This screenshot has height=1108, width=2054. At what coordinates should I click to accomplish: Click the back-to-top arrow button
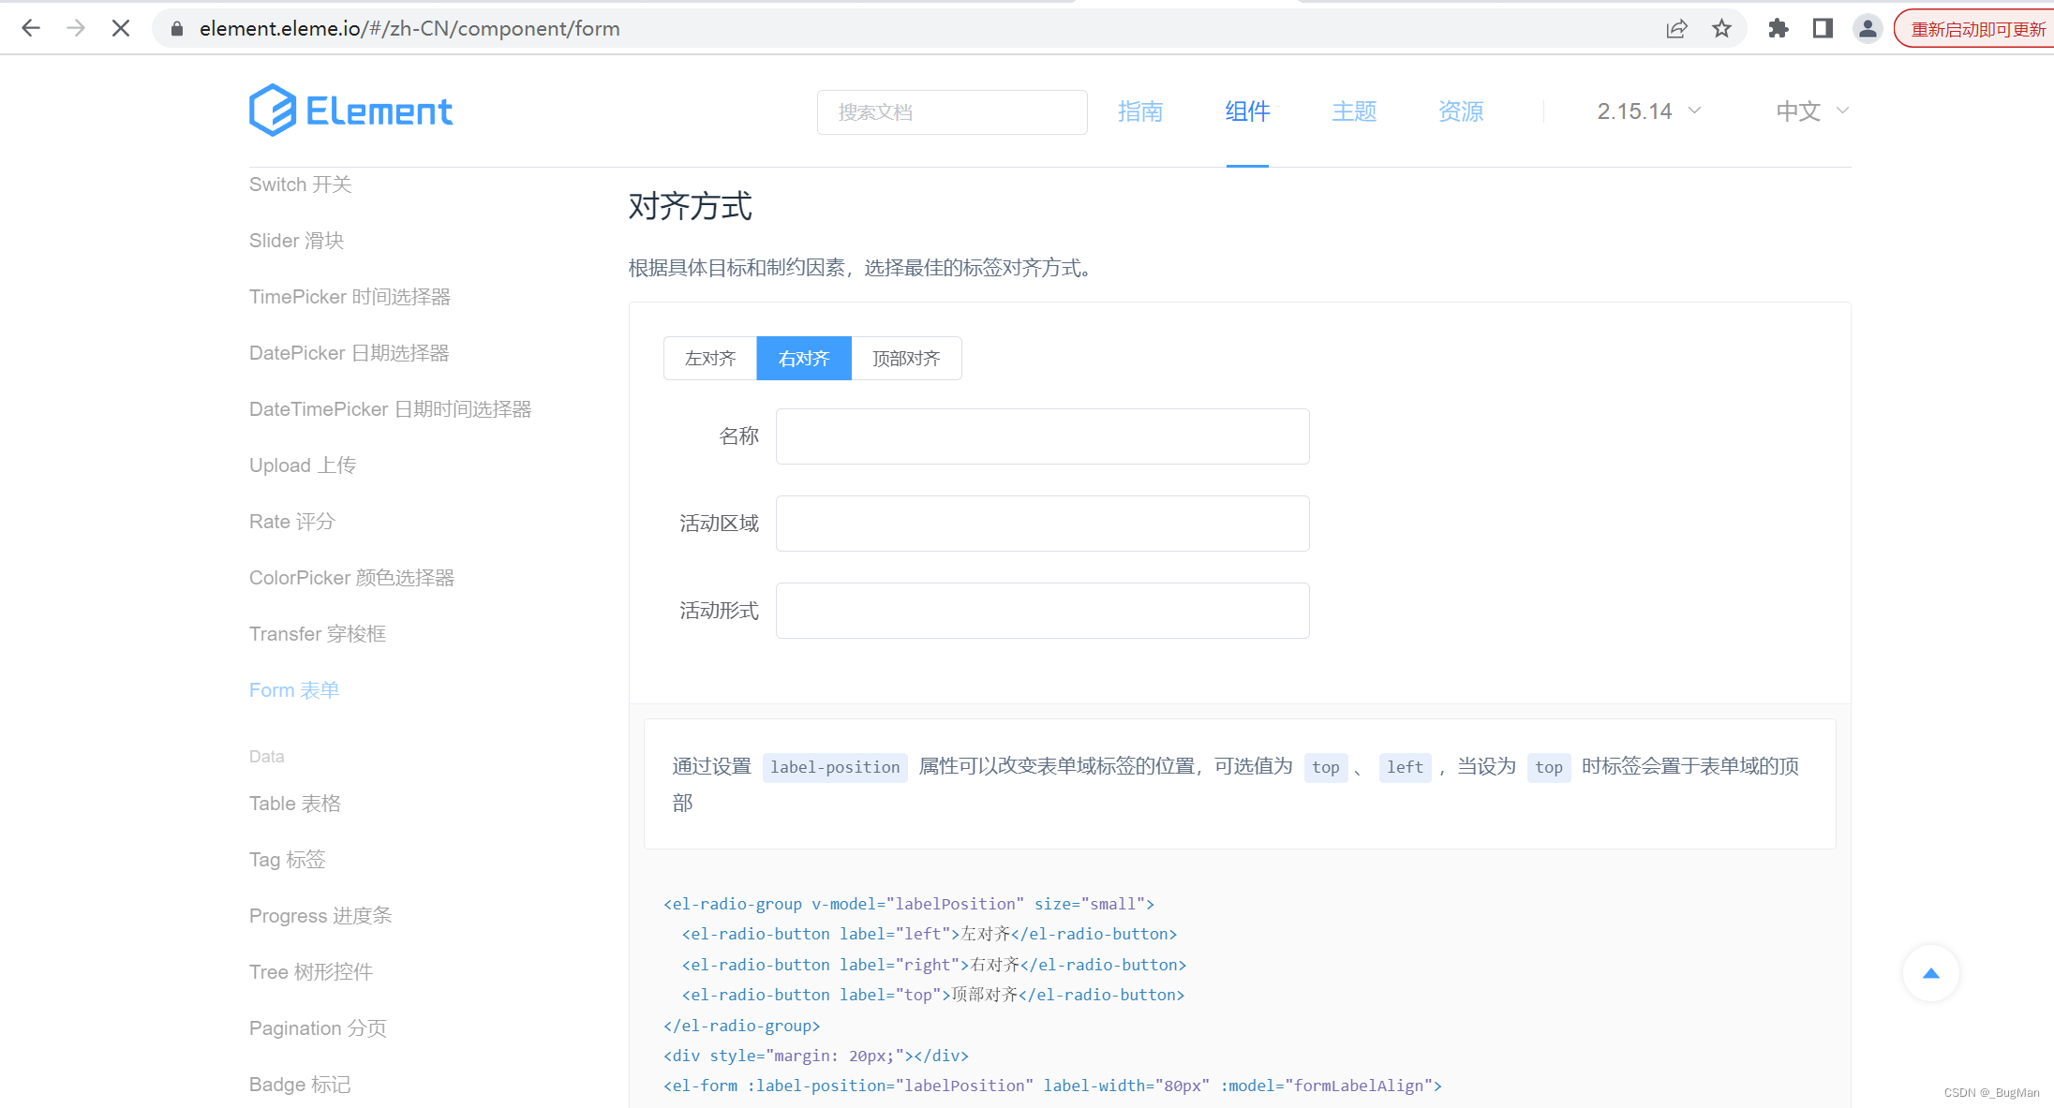click(x=1930, y=973)
